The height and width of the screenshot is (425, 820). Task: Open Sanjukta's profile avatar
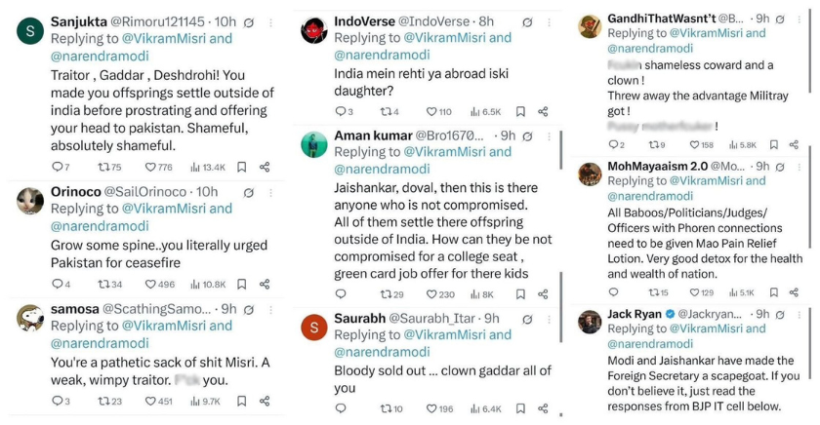click(x=30, y=31)
